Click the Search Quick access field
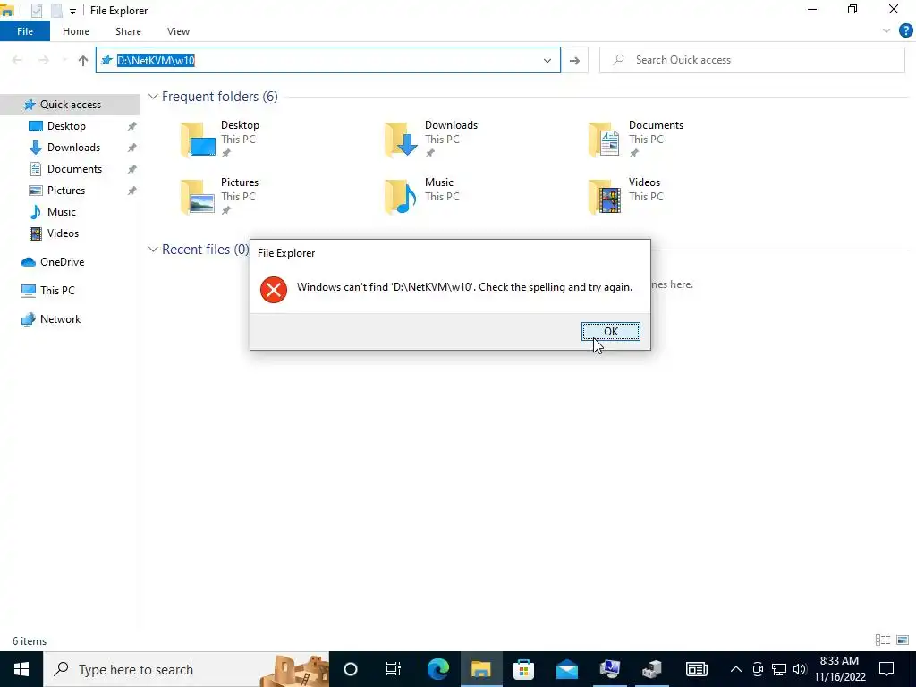The width and height of the screenshot is (916, 687). (x=752, y=60)
